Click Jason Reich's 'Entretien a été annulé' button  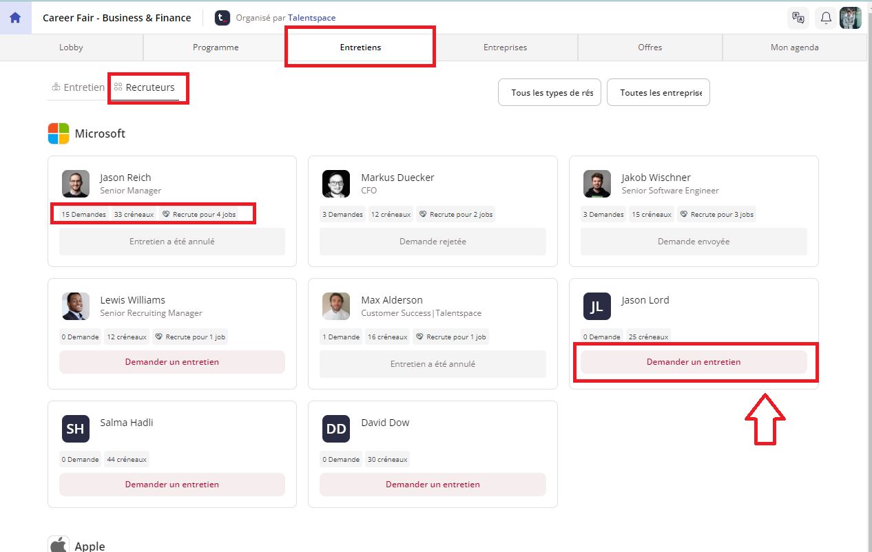[172, 242]
